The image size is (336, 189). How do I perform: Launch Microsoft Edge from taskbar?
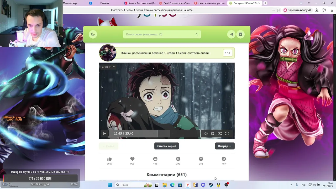[172, 185]
